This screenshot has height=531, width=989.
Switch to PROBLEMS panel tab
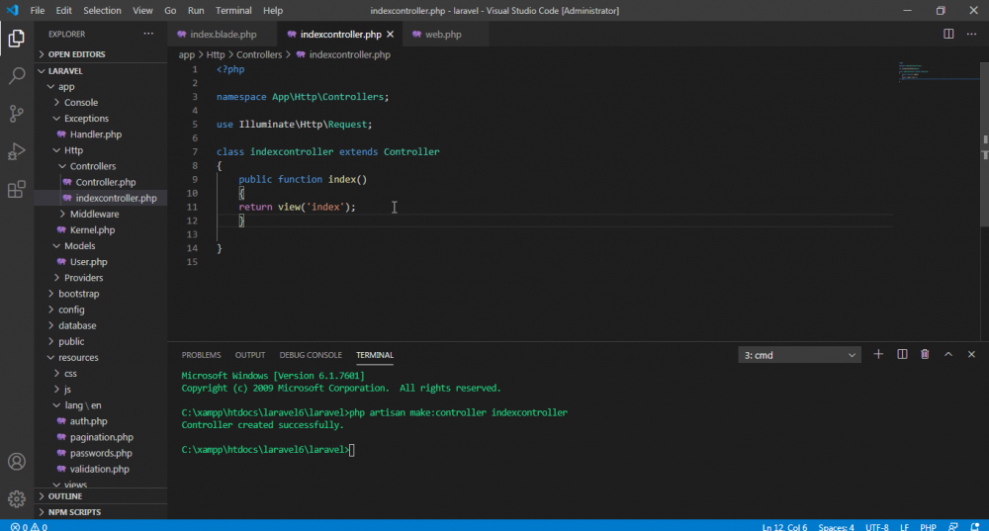201,355
